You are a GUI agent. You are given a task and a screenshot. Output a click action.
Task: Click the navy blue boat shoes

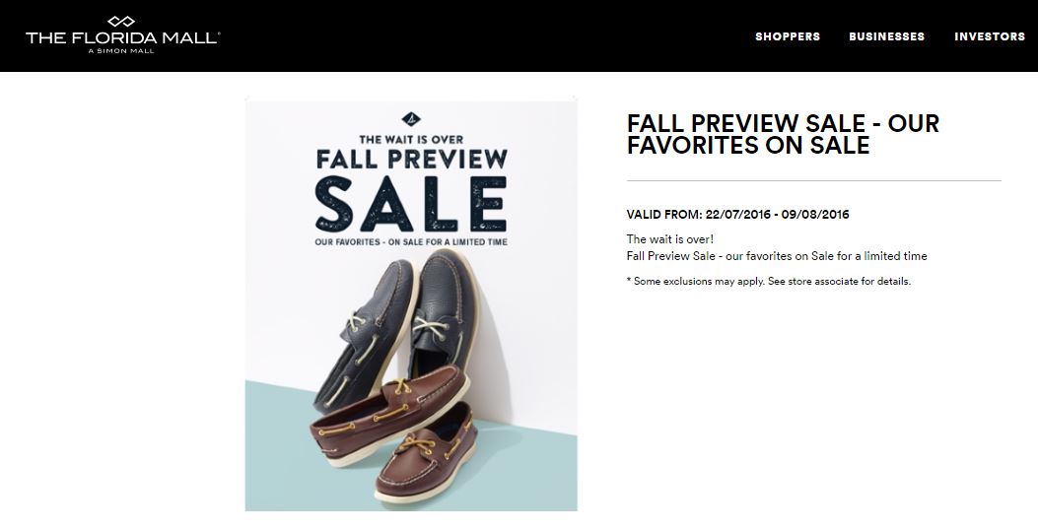(394, 315)
